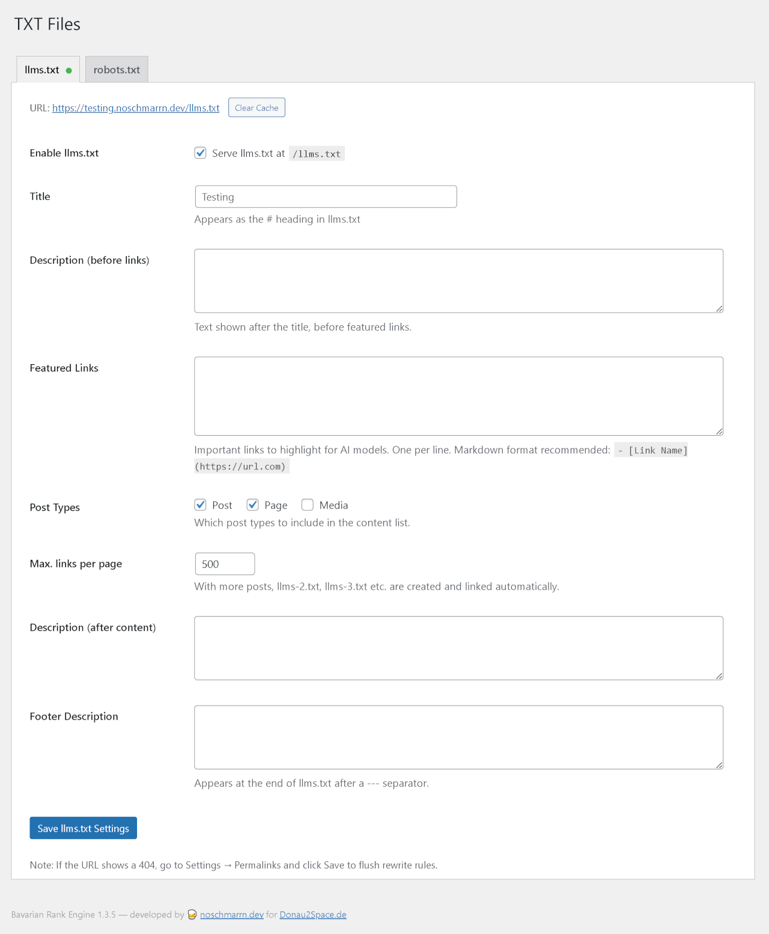Image resolution: width=769 pixels, height=934 pixels.
Task: Click inside the Title field showing Testing
Action: (x=325, y=197)
